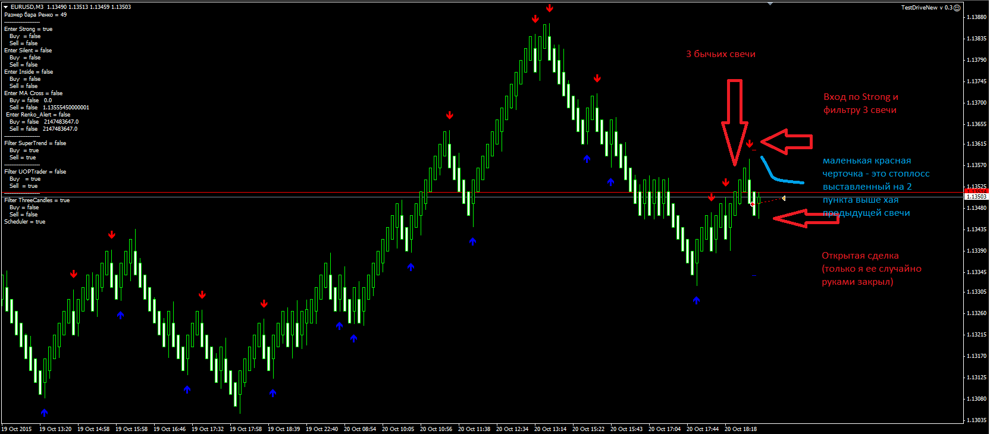
Task: Click the '20 Oct 10:05' time axis label
Action: (x=398, y=429)
